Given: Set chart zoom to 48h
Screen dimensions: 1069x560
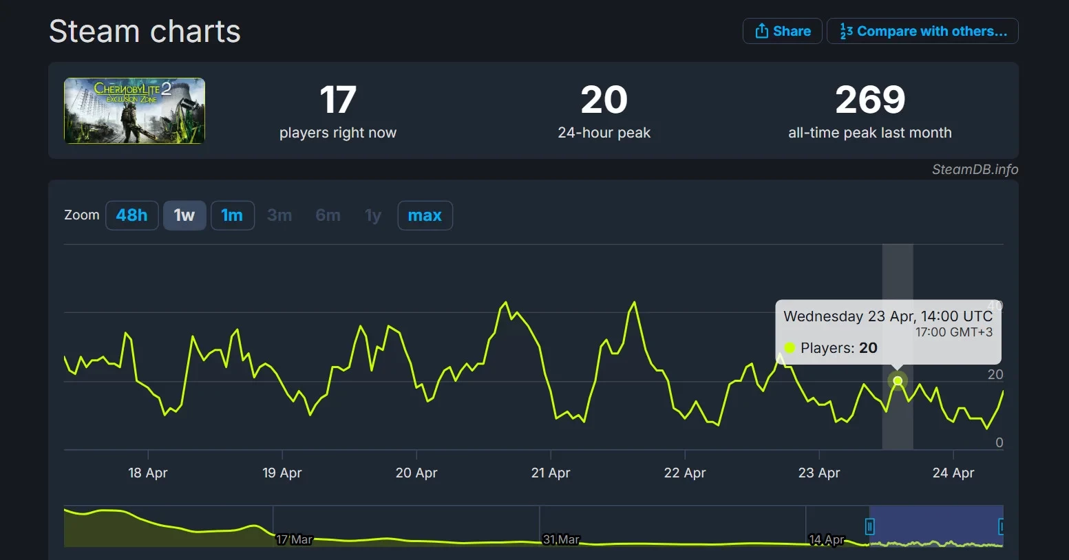Looking at the screenshot, I should 131,215.
